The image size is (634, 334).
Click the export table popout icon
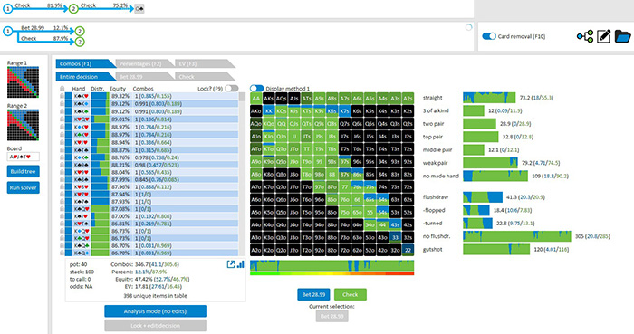coord(230,264)
